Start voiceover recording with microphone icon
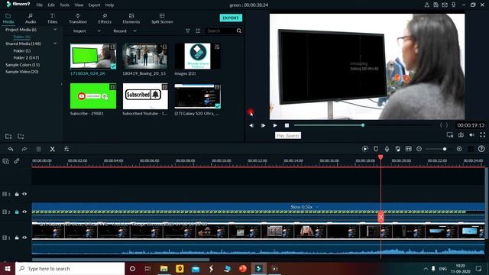 click(x=387, y=149)
